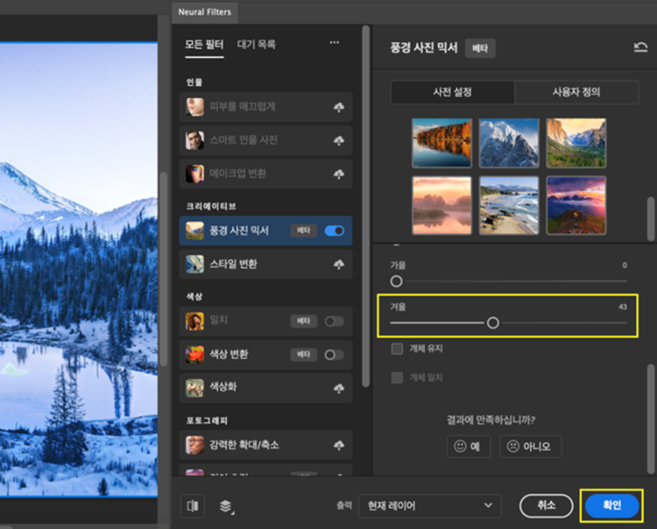The width and height of the screenshot is (657, 529).
Task: Click the 피부를 매끄럽게 face thumbnail icon
Action: (194, 107)
